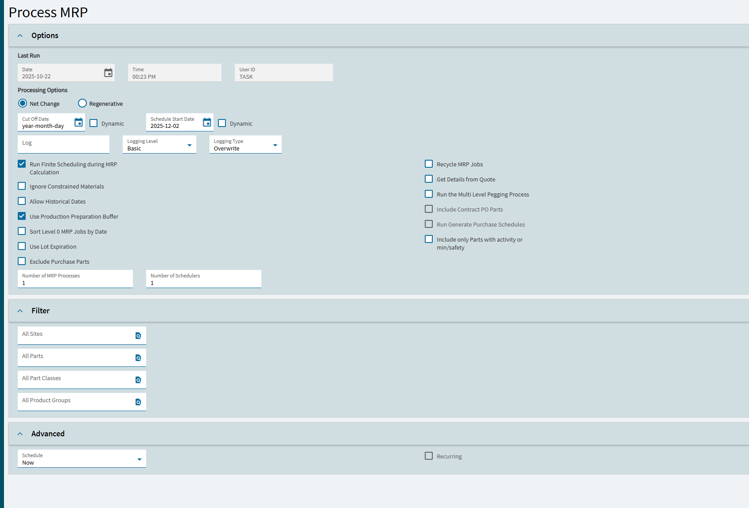The image size is (749, 508).
Task: Check Include Contract PO Parts
Action: pos(429,209)
